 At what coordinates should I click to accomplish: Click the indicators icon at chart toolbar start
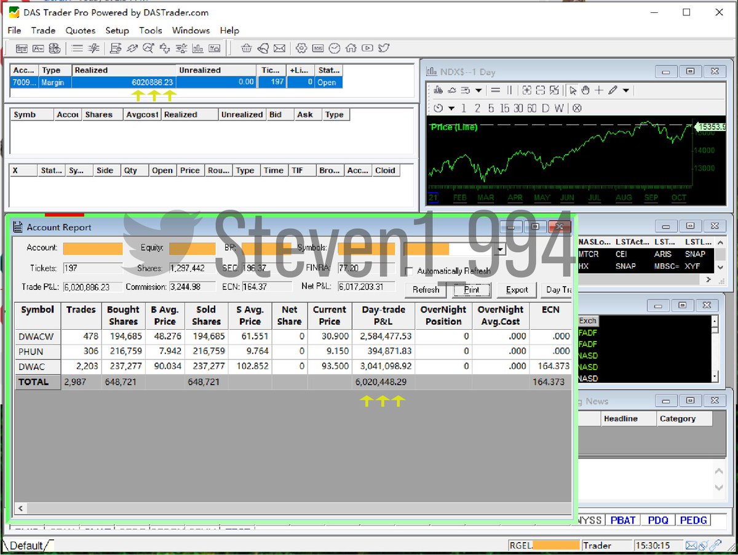pyautogui.click(x=438, y=90)
